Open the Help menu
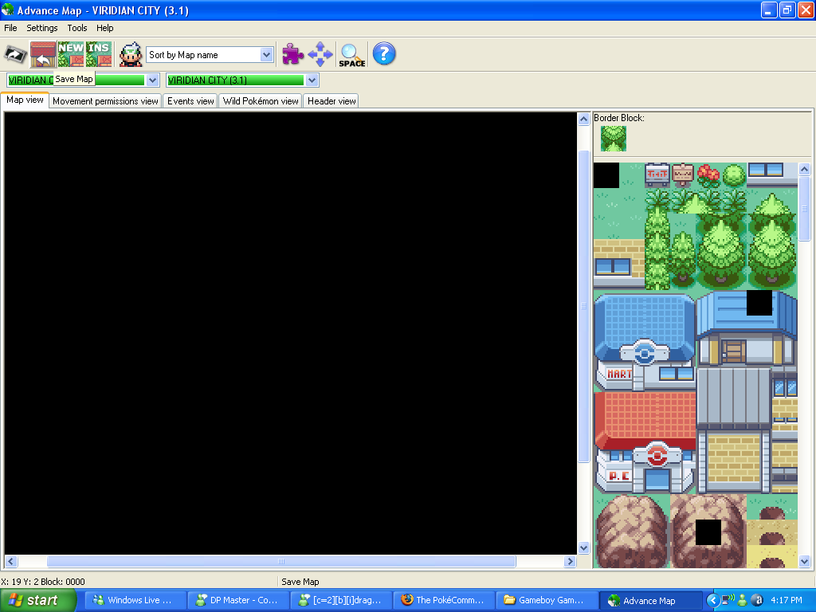Screen dimensions: 816x612 104,28
